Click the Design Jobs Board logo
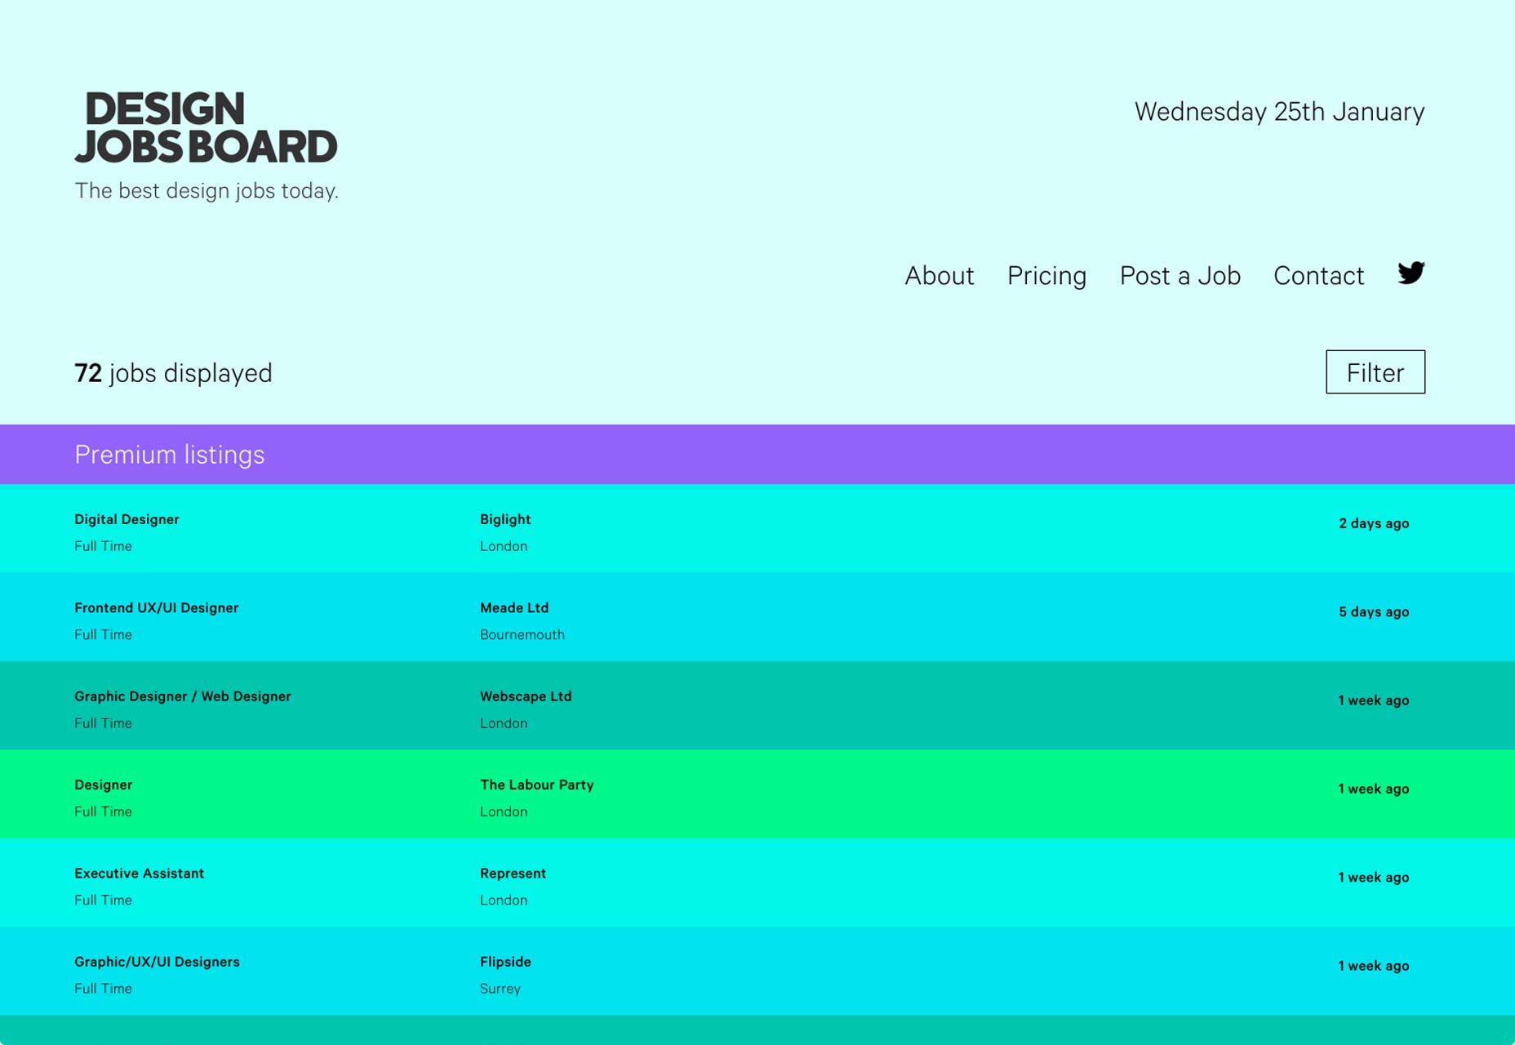 coord(206,127)
